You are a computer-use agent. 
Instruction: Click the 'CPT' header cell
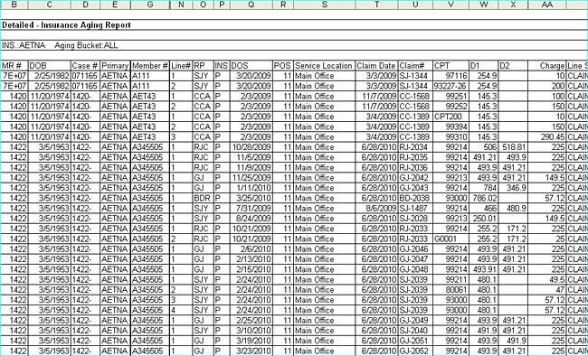450,66
